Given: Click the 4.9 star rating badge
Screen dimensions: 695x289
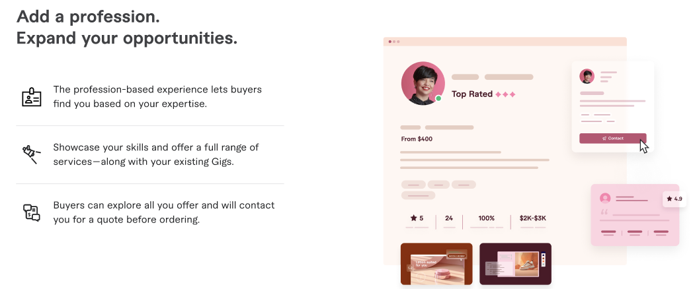Looking at the screenshot, I should point(674,199).
